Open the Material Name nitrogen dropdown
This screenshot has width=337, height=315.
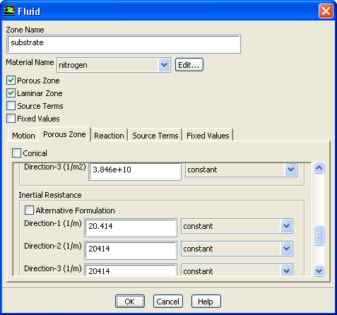(x=164, y=65)
